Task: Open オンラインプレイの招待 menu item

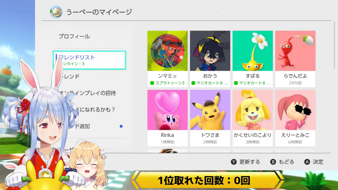Action: (87, 93)
